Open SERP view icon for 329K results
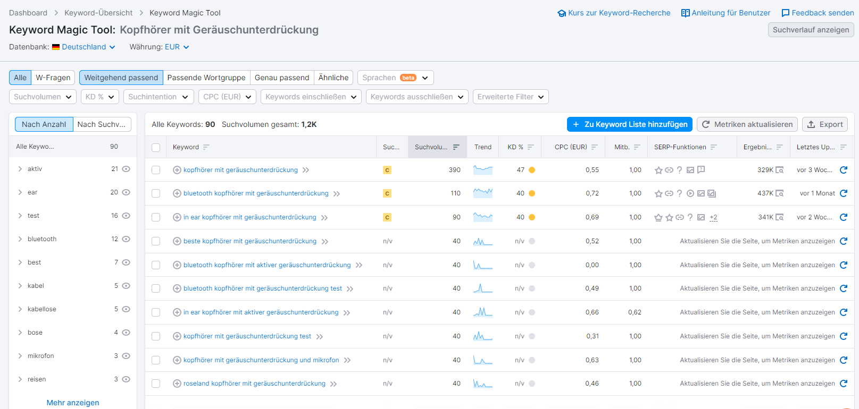 [779, 170]
